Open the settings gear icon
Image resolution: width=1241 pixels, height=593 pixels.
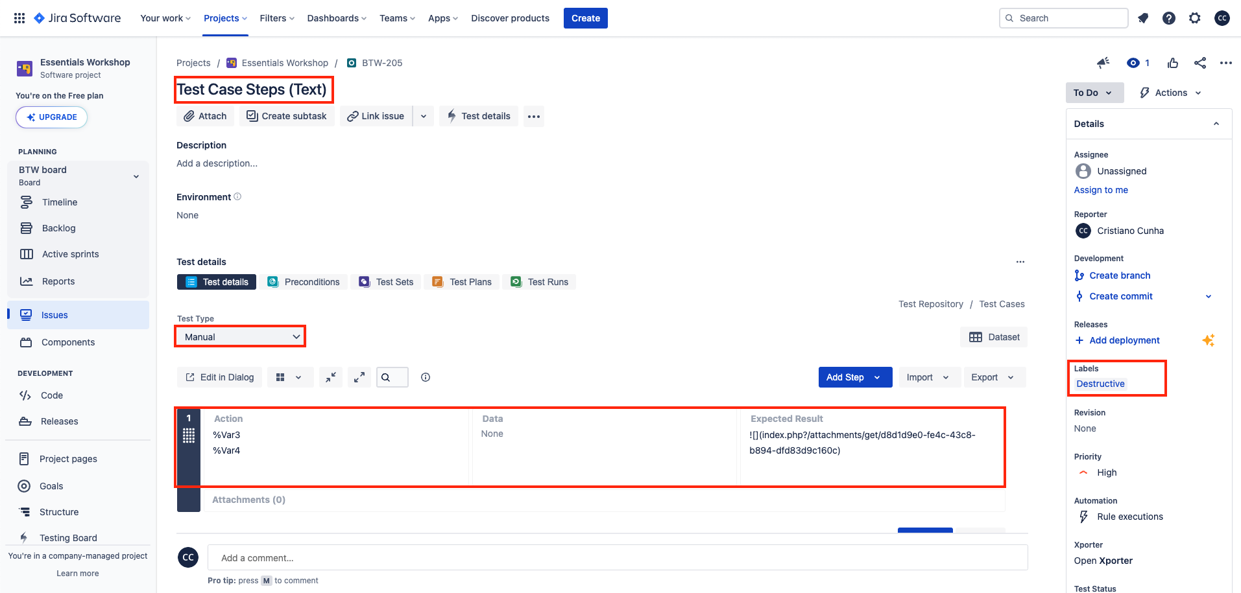(x=1195, y=18)
